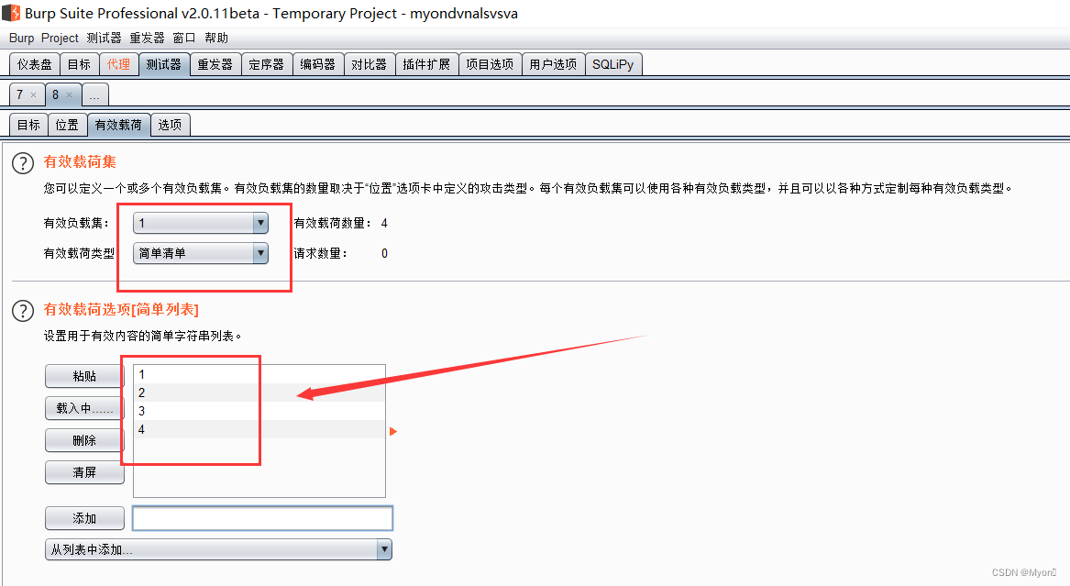Select payload entry 3 in list
Image resolution: width=1070 pixels, height=586 pixels.
click(x=259, y=411)
